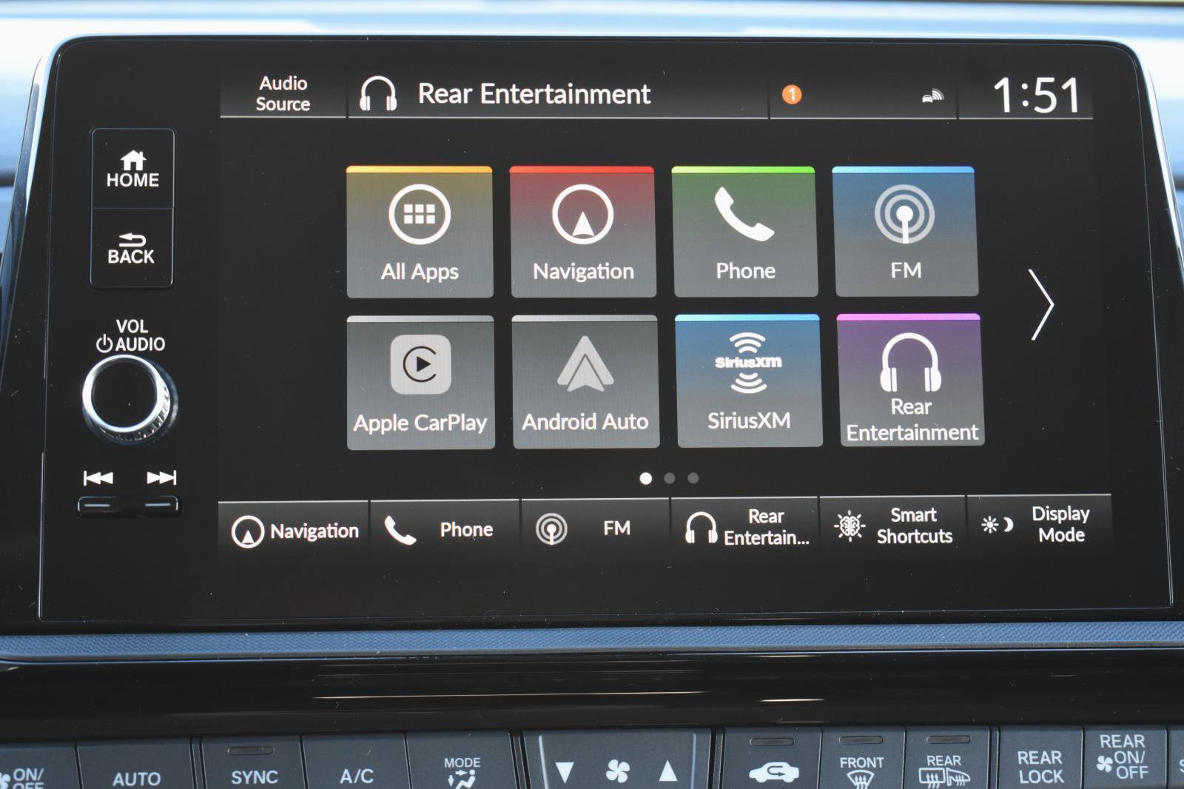The width and height of the screenshot is (1184, 789).
Task: Push the VOL AUDIO power knob
Action: pyautogui.click(x=129, y=398)
